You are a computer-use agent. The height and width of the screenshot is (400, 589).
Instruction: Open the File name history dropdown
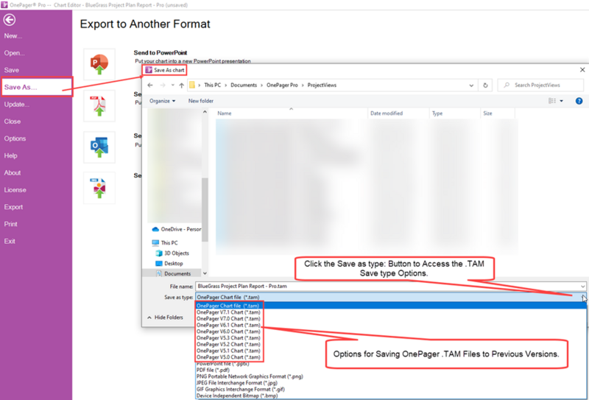click(x=582, y=287)
